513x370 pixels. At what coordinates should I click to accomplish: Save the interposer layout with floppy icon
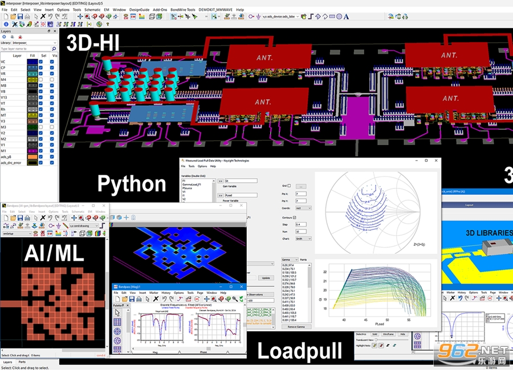click(21, 17)
